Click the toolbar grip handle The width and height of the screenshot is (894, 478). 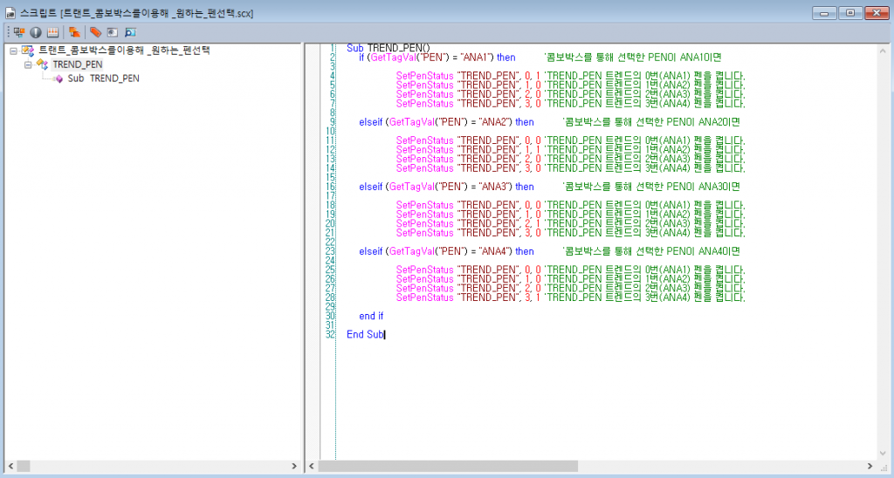pyautogui.click(x=9, y=32)
